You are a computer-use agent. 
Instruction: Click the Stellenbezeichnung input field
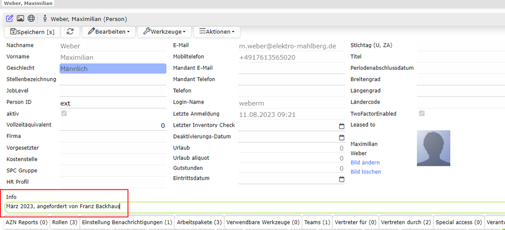pyautogui.click(x=113, y=80)
